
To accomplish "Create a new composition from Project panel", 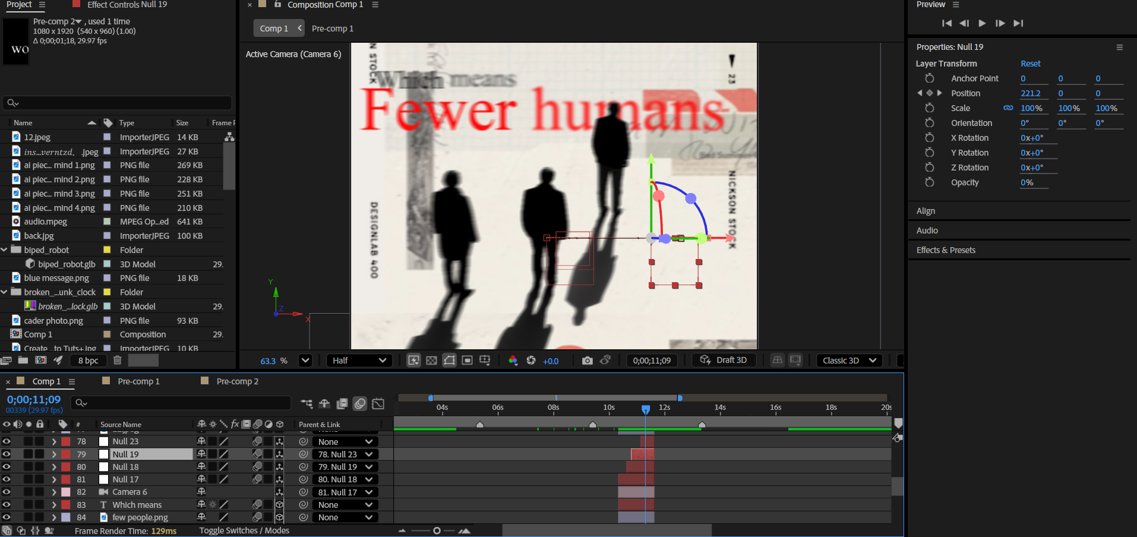I will click(41, 360).
